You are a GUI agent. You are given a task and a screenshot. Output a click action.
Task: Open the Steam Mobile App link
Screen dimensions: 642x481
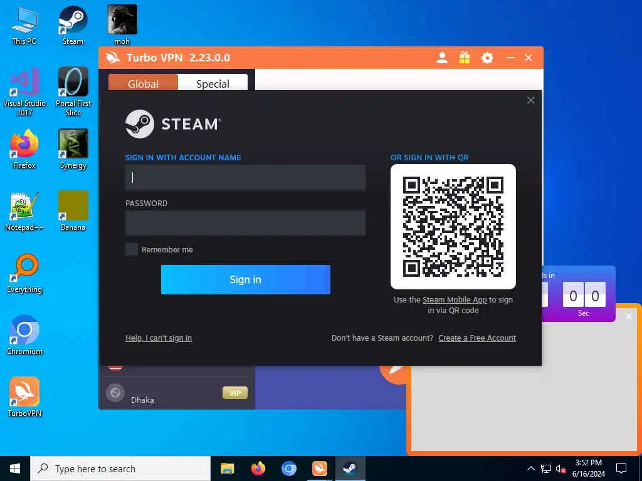[455, 300]
